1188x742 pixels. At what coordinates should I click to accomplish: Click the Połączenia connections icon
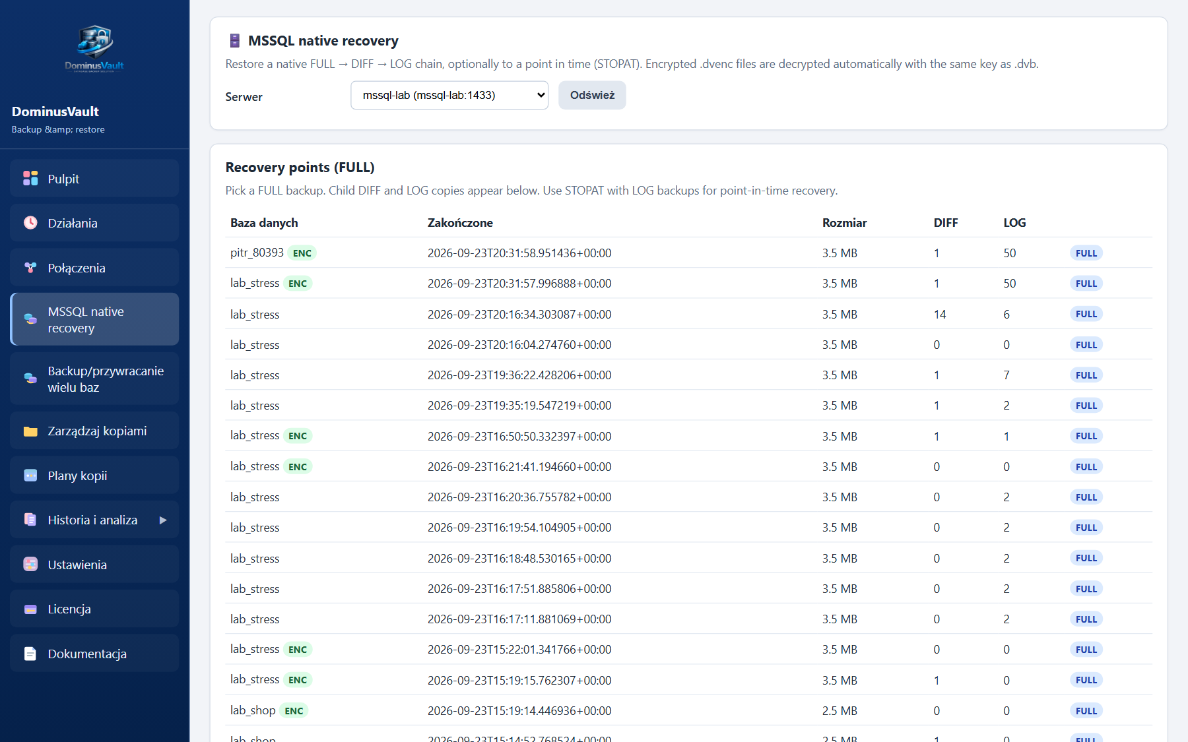pyautogui.click(x=30, y=267)
